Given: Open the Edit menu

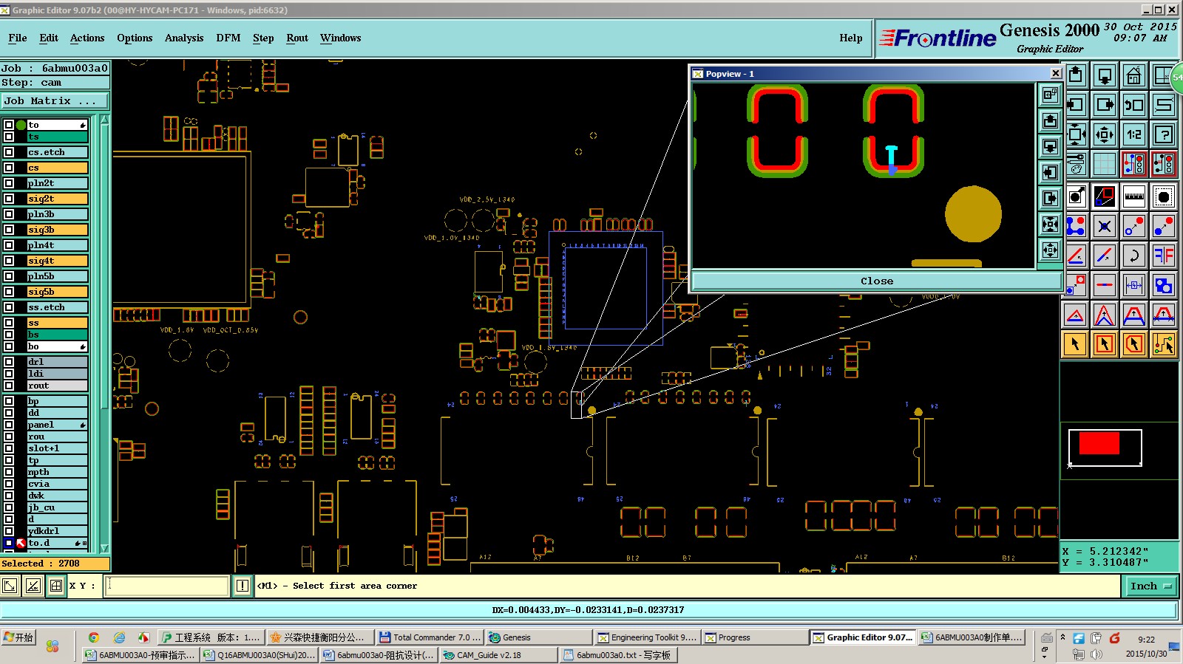Looking at the screenshot, I should coord(49,38).
